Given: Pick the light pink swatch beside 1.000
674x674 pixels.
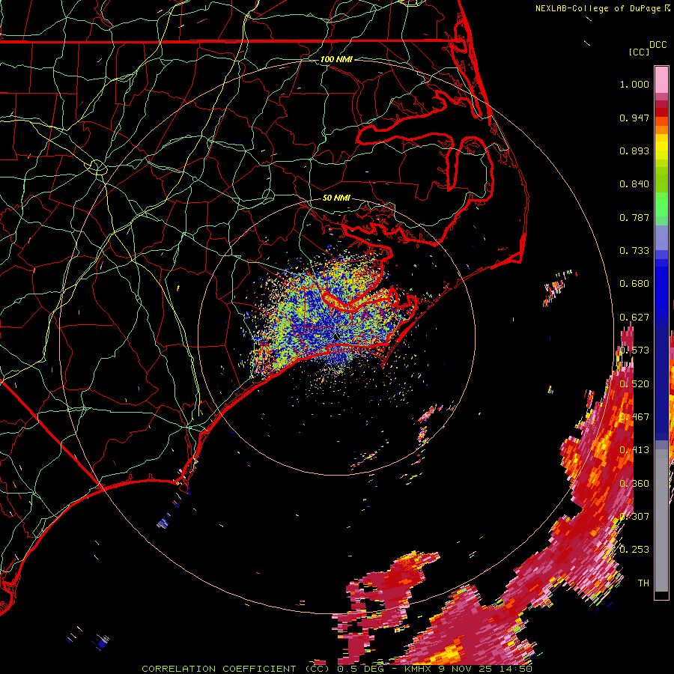Looking at the screenshot, I should tap(661, 80).
